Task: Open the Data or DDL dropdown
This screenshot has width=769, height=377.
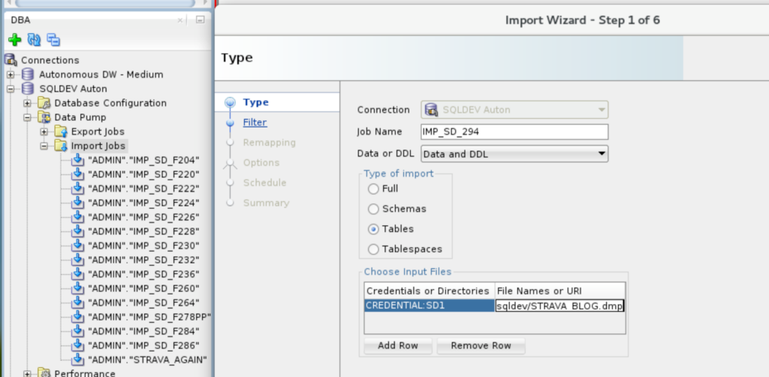Action: coord(514,154)
